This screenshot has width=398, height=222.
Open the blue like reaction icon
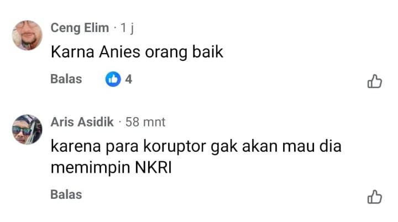click(113, 79)
